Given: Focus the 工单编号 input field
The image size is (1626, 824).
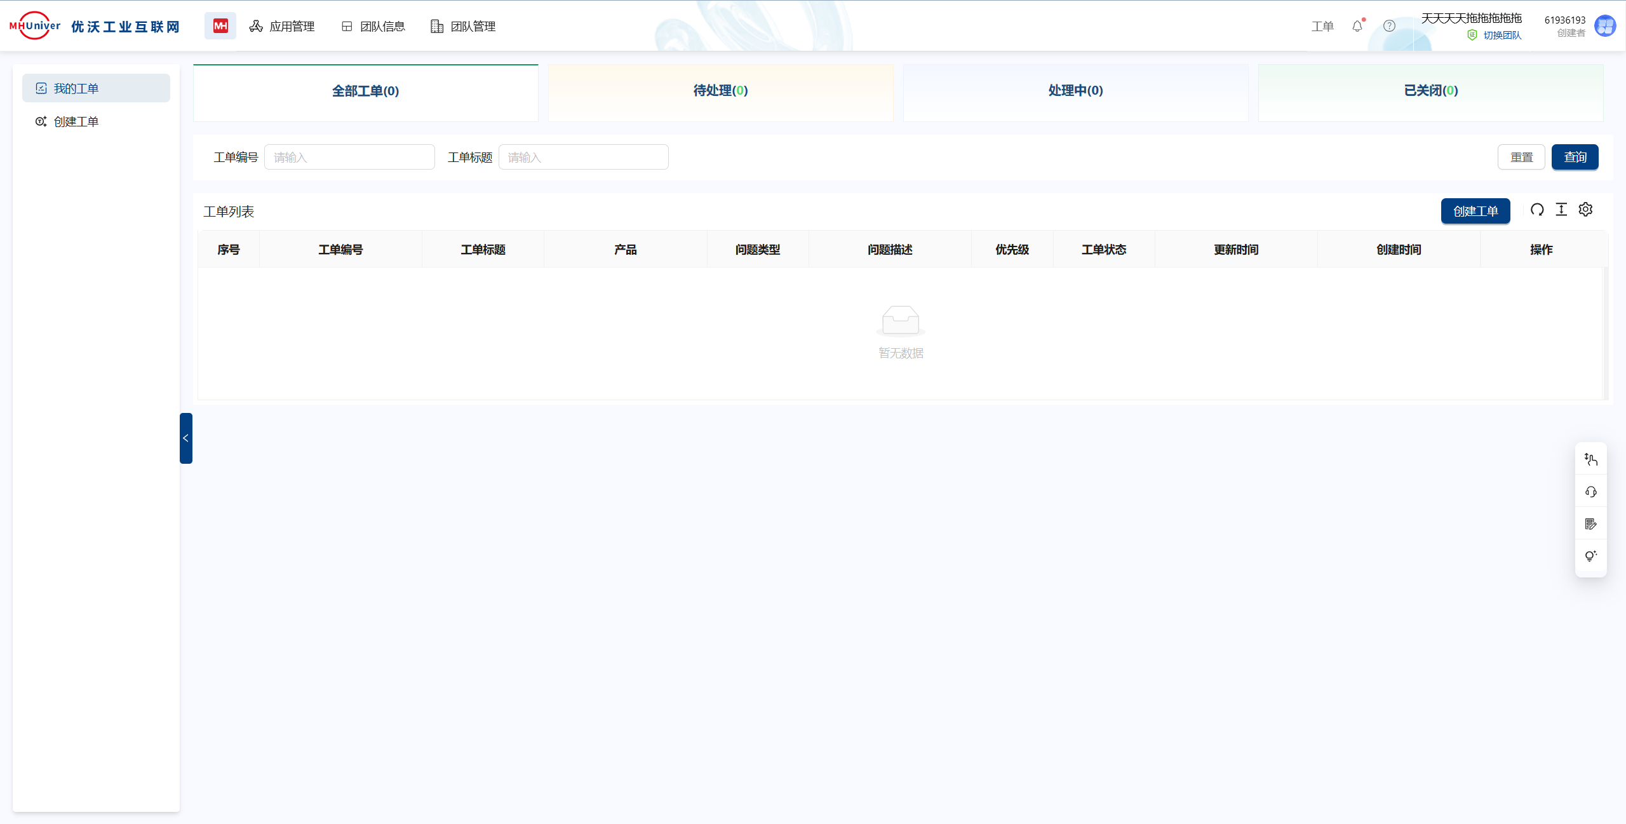Looking at the screenshot, I should (349, 157).
